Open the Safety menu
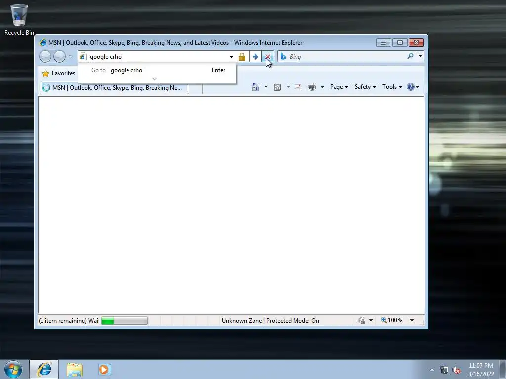 coord(365,87)
